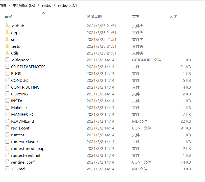
Task: Click the date 2021/3/25 21:51 of .github
Action: point(101,26)
